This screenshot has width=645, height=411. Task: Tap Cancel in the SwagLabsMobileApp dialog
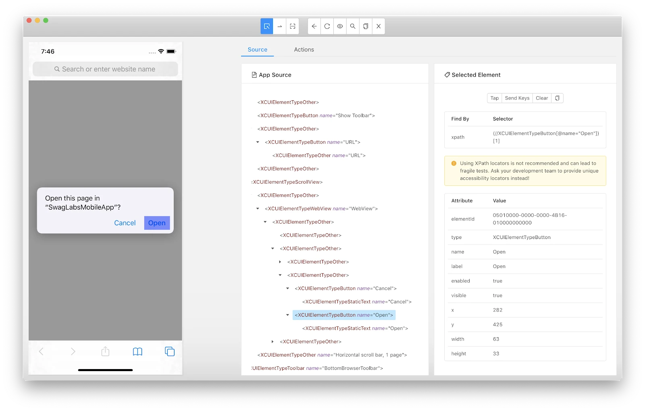point(125,223)
